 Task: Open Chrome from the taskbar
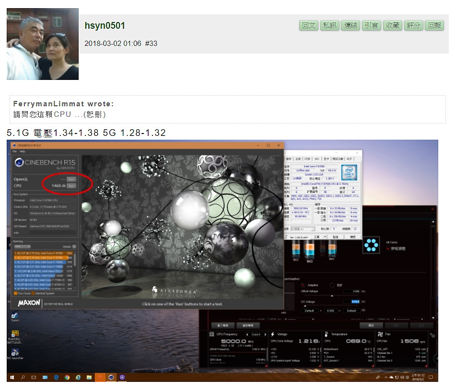pos(67,377)
